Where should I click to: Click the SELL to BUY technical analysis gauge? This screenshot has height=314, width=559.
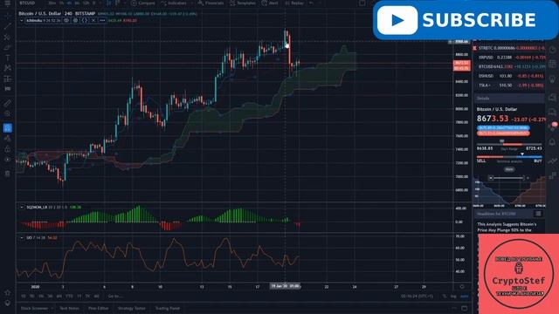coord(509,157)
